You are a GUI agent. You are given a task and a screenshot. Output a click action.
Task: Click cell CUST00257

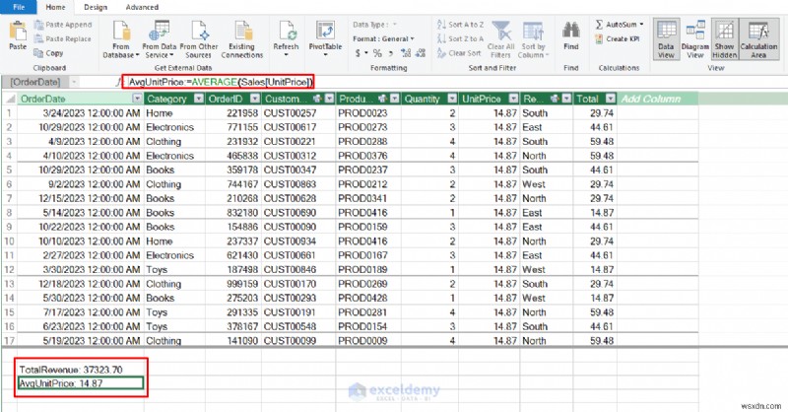(298, 113)
